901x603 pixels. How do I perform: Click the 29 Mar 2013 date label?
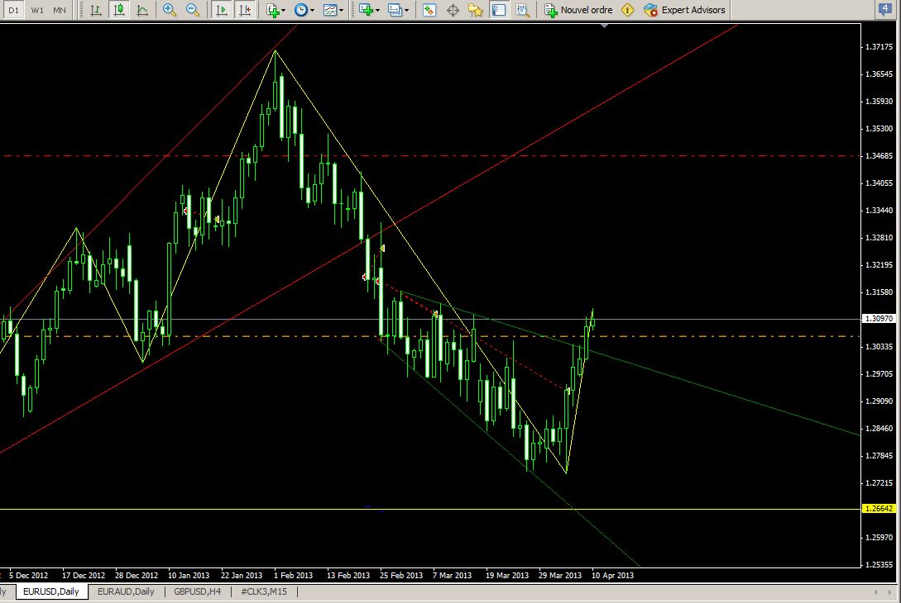coord(559,575)
